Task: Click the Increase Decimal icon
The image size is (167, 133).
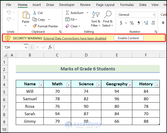Action: [146, 23]
